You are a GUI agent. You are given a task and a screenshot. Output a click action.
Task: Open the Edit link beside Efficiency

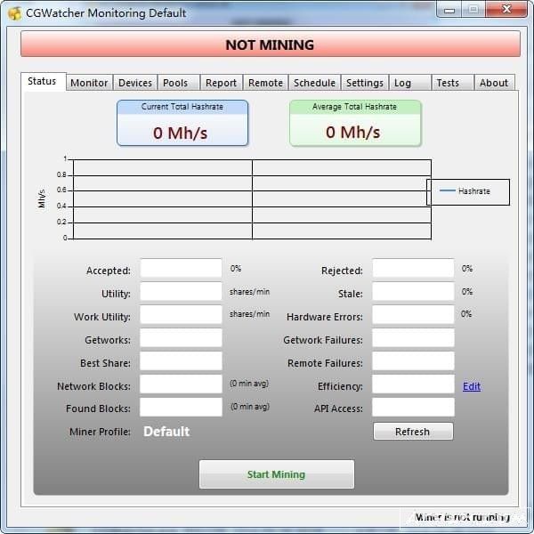click(472, 386)
